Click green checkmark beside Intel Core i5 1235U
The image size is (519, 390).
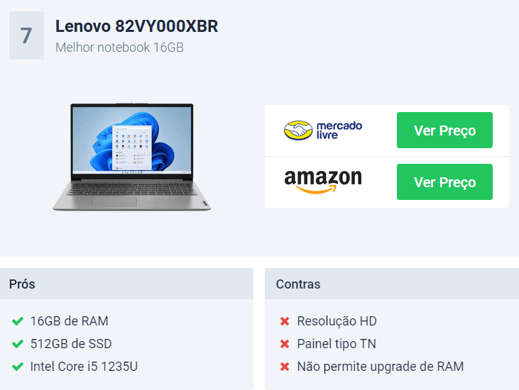[18, 367]
